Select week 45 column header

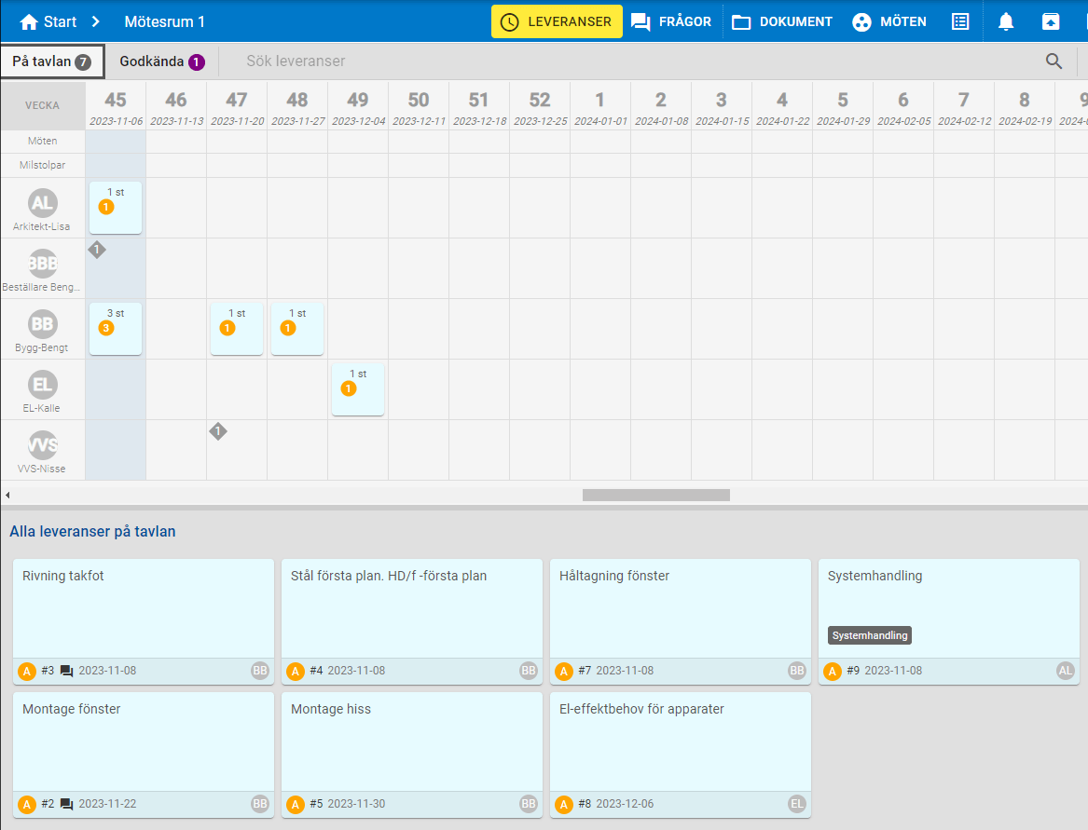[116, 106]
